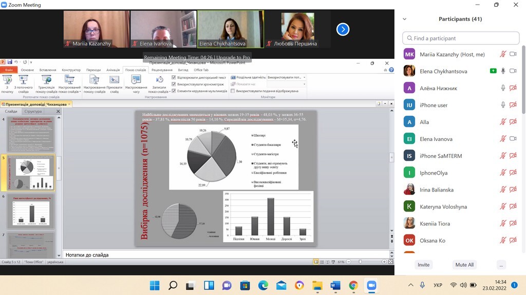Click the Find a participant search field
The width and height of the screenshot is (526, 295).
[461, 38]
